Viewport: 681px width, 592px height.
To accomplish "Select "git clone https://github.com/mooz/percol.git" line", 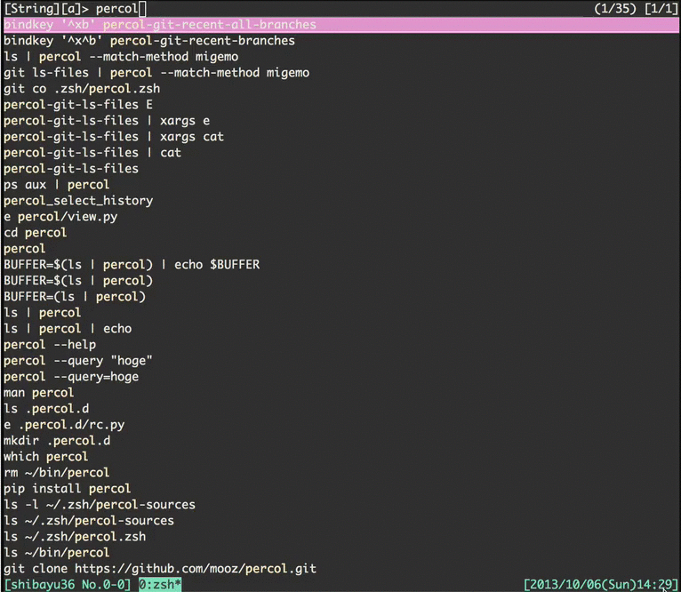I will click(160, 569).
